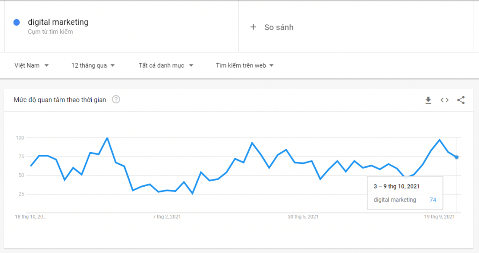The width and height of the screenshot is (479, 253).
Task: Edit the digital marketing search term
Action: (58, 22)
